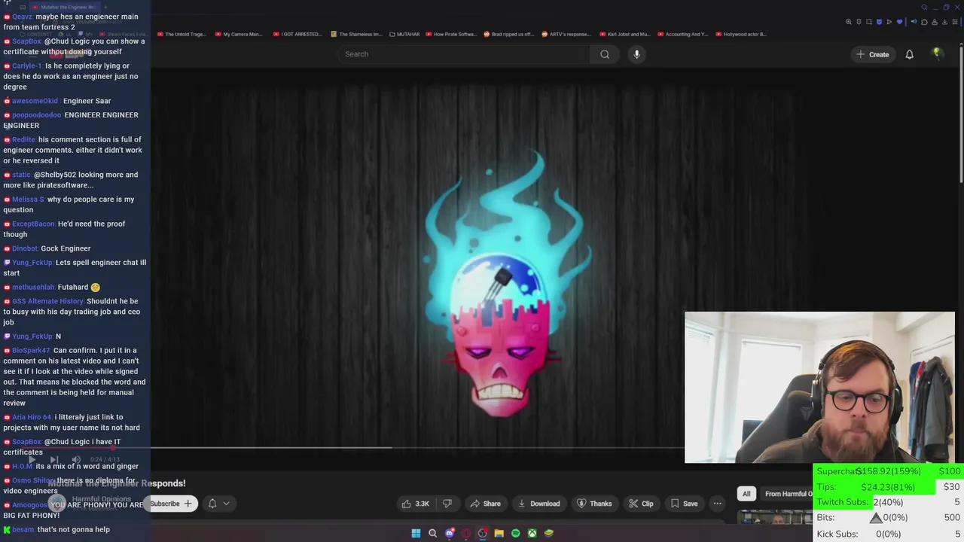This screenshot has height=542, width=964.
Task: Click chat username 'methusehlah'
Action: (33, 287)
